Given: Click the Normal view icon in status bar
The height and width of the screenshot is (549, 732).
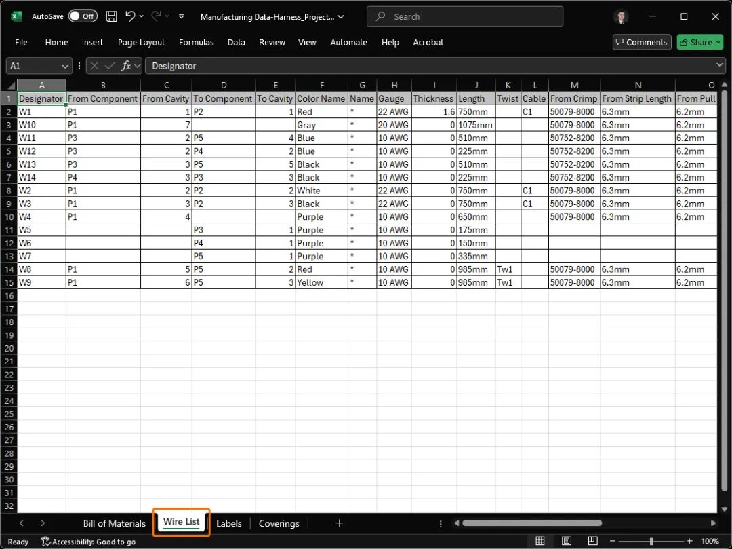Looking at the screenshot, I should pyautogui.click(x=540, y=541).
